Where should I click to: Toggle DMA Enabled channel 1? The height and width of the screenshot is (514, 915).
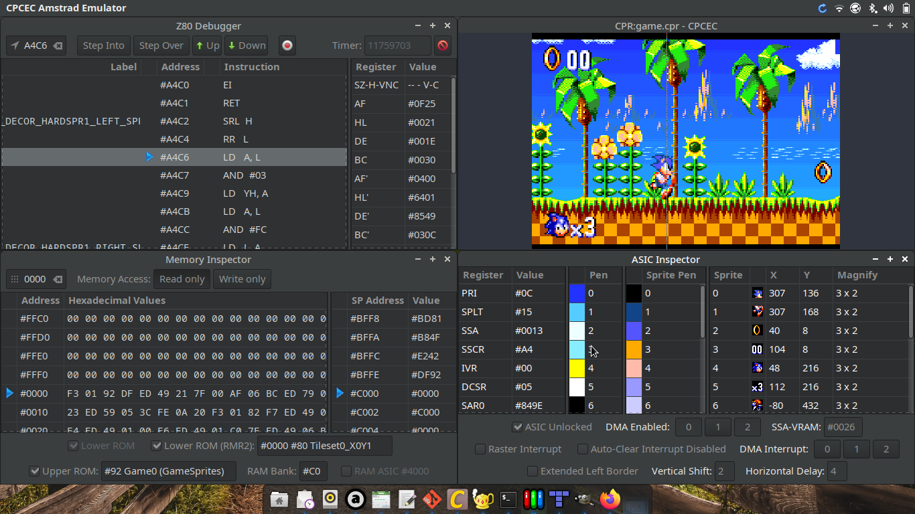pyautogui.click(x=718, y=427)
